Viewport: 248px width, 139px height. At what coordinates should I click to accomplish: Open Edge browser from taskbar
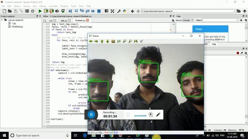pyautogui.click(x=85, y=136)
